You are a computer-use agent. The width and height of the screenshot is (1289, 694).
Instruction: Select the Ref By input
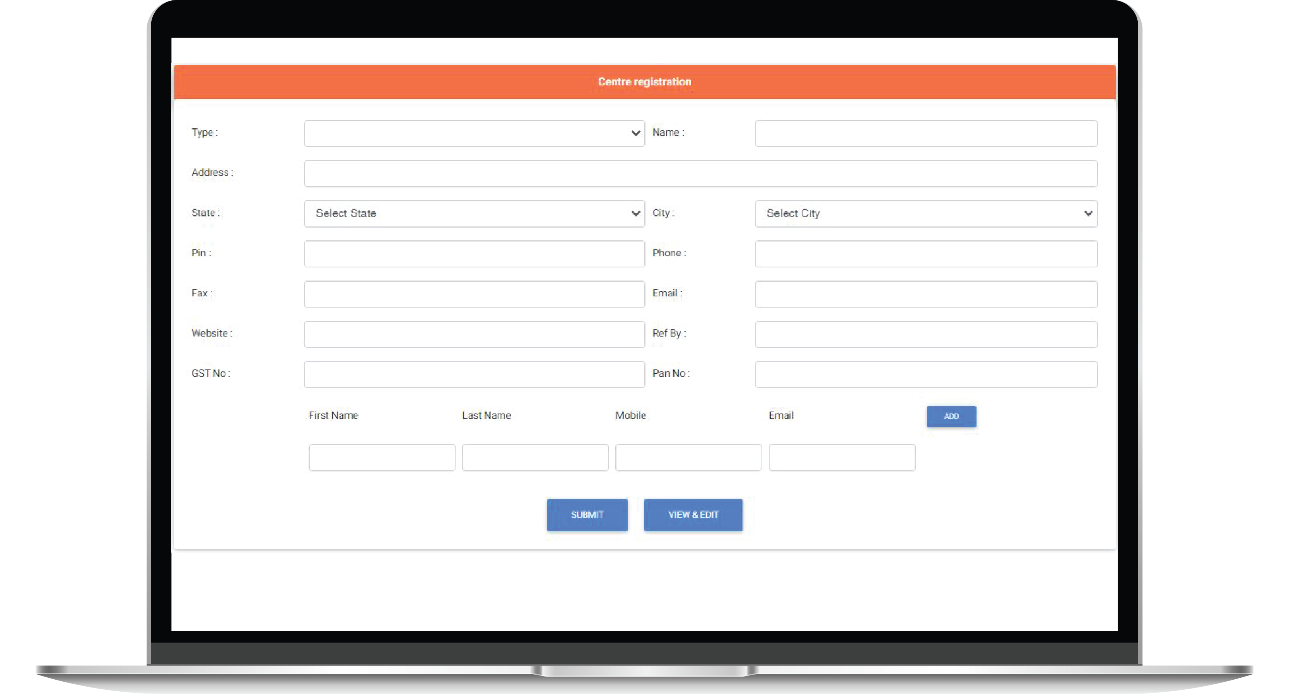point(926,334)
